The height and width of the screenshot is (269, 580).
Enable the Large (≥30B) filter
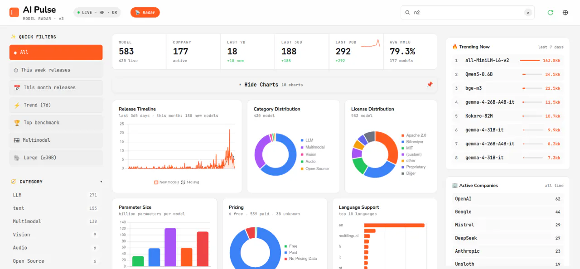point(56,158)
